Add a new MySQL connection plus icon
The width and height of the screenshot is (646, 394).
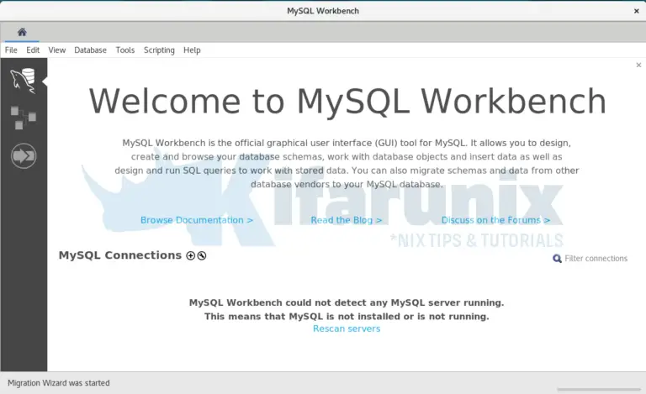(190, 256)
